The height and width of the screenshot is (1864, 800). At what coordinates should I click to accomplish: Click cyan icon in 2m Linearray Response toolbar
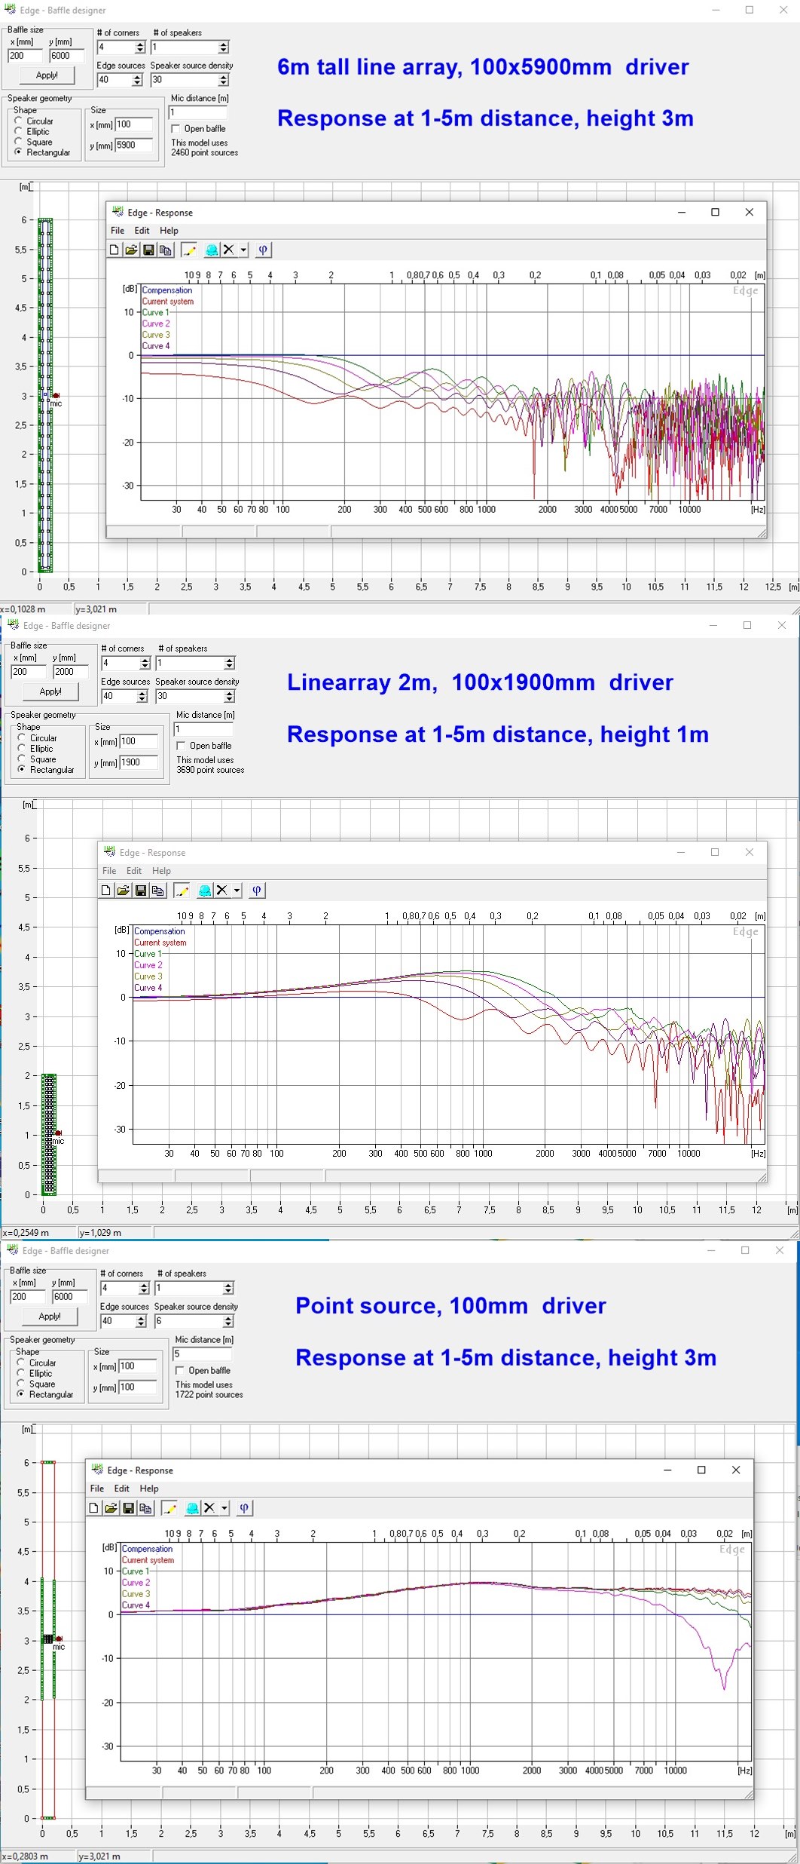[204, 890]
